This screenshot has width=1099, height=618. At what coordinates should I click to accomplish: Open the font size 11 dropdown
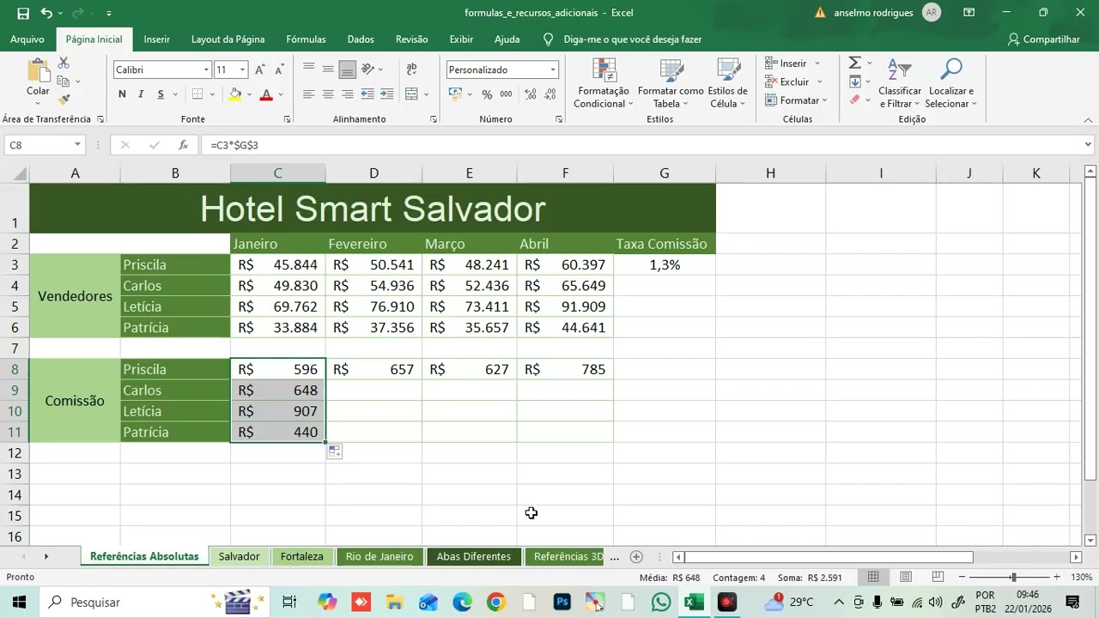243,70
